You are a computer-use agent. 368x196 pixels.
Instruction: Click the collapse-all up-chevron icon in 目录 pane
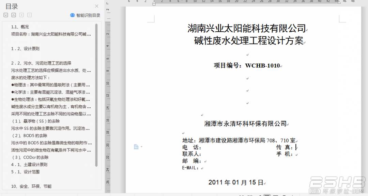pyautogui.click(x=14, y=15)
